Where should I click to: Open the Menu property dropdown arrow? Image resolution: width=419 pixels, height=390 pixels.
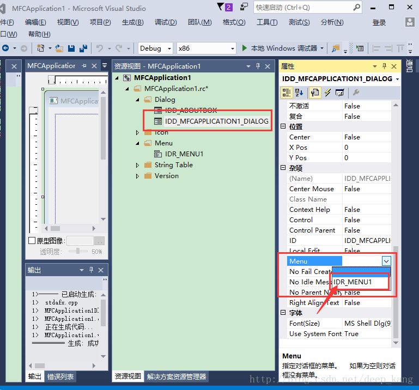[x=386, y=261]
